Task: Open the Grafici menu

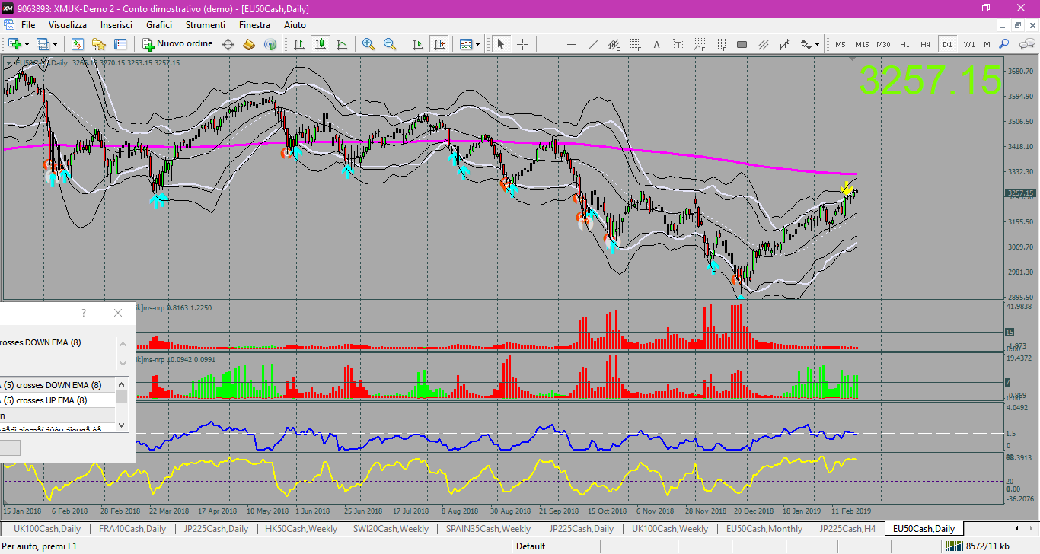Action: pyautogui.click(x=159, y=25)
